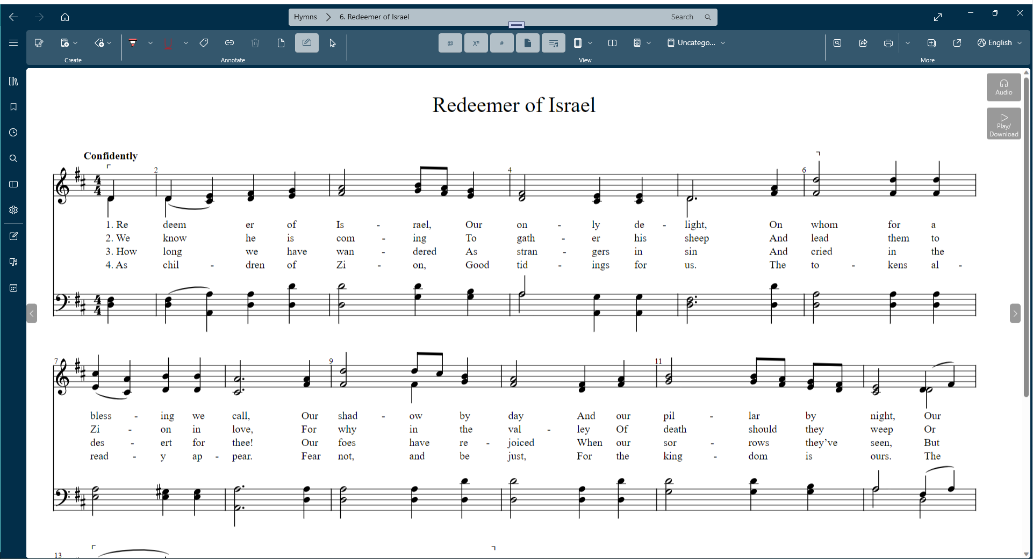Navigate to Hymns in the breadcrumb
The height and width of the screenshot is (559, 1033).
click(x=304, y=17)
